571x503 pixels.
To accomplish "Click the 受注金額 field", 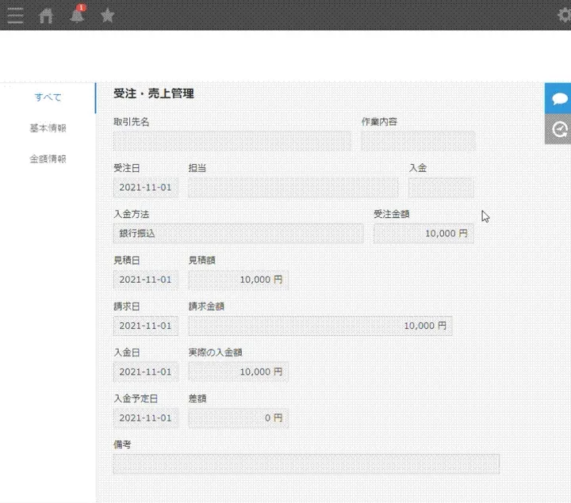I will point(423,234).
